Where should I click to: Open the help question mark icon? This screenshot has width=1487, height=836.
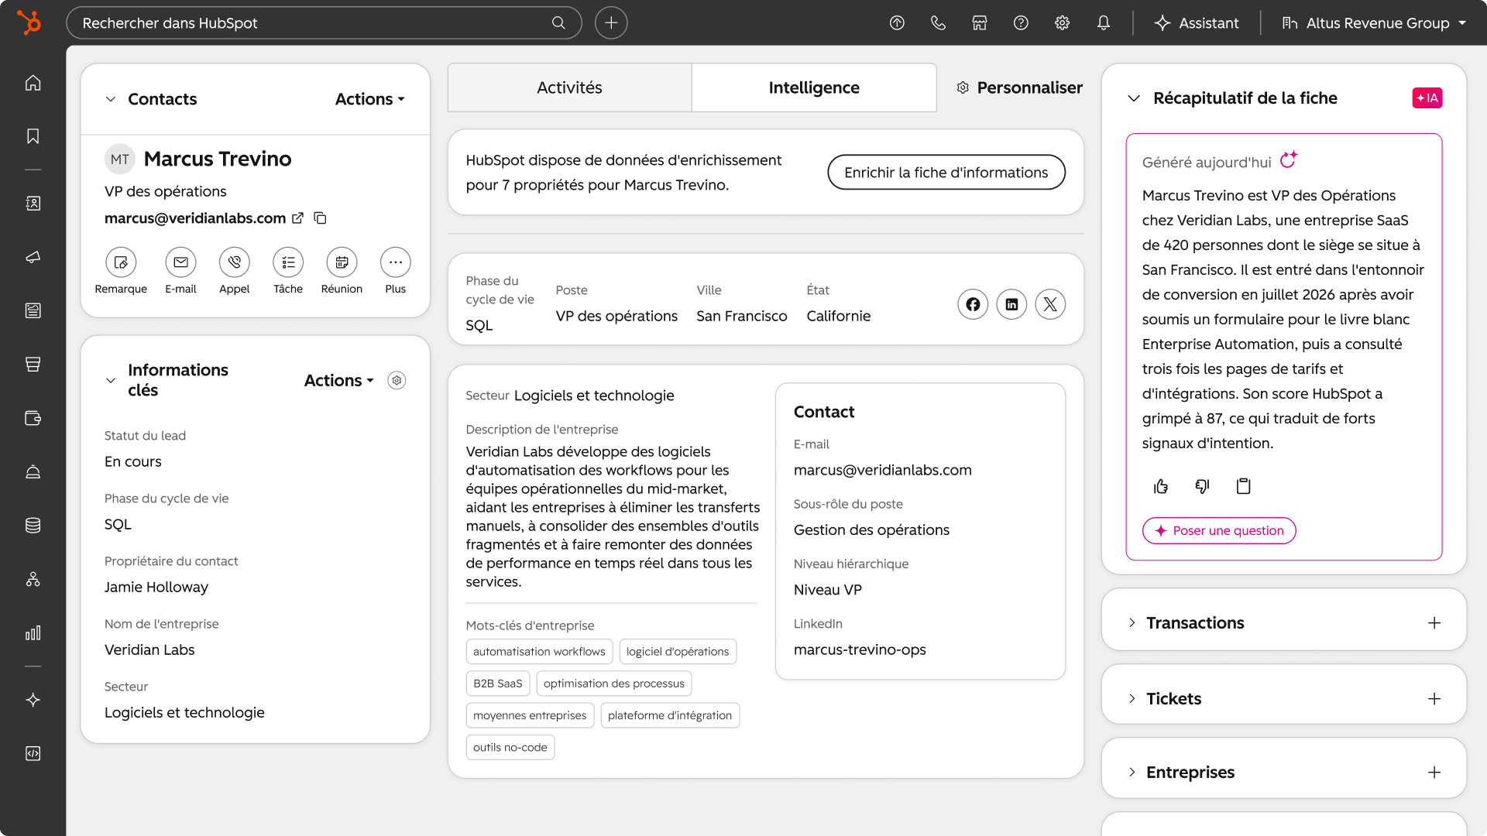[x=1021, y=22]
